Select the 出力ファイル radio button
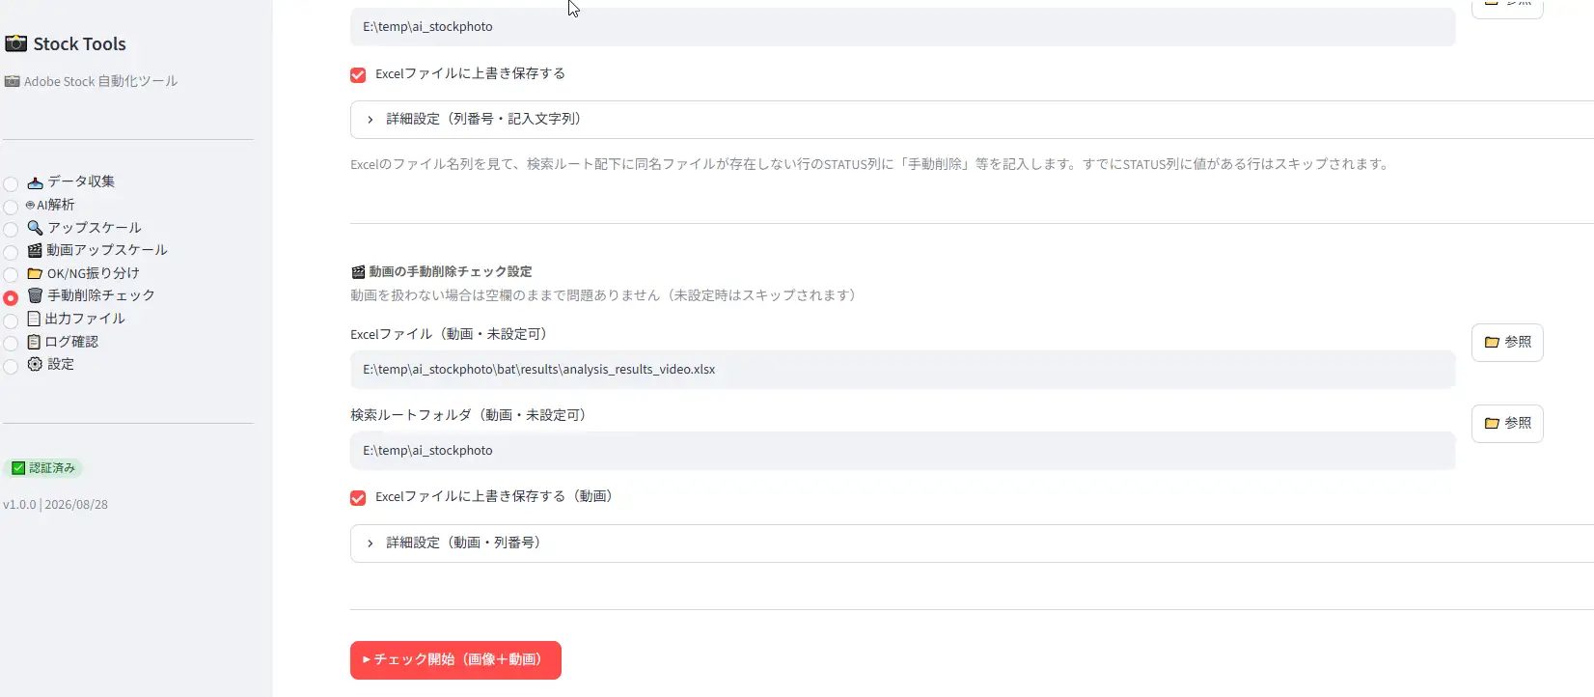The width and height of the screenshot is (1594, 697). (11, 321)
